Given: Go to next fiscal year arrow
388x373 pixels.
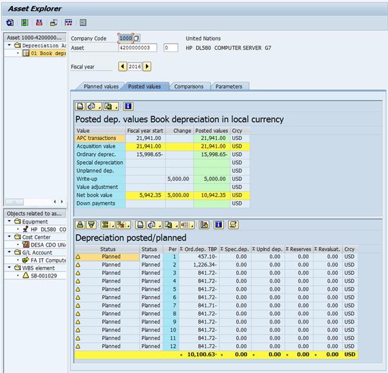Looking at the screenshot, I should click(x=147, y=67).
